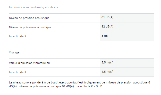Image resolution: width=161 pixels, height=95 pixels.
Task: Click the paragraph starting Le niveau sonore pondéré
Action: point(80,84)
